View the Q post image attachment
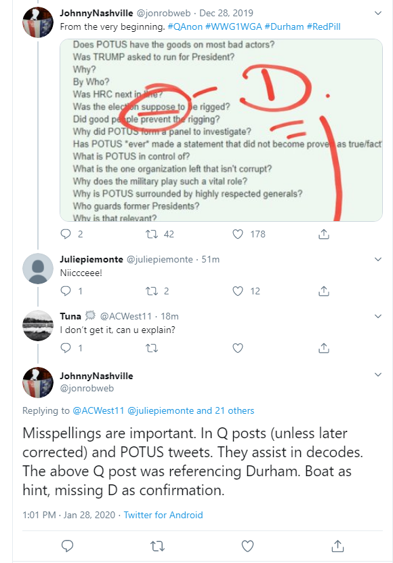This screenshot has height=563, width=393. [x=221, y=130]
